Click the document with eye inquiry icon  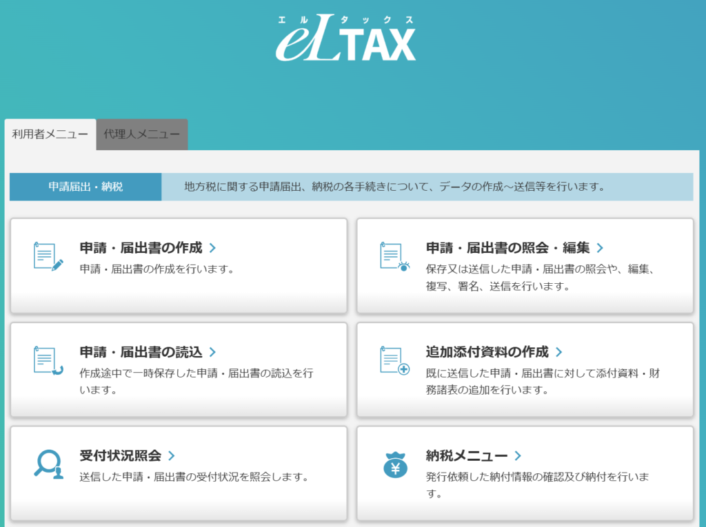(x=394, y=256)
